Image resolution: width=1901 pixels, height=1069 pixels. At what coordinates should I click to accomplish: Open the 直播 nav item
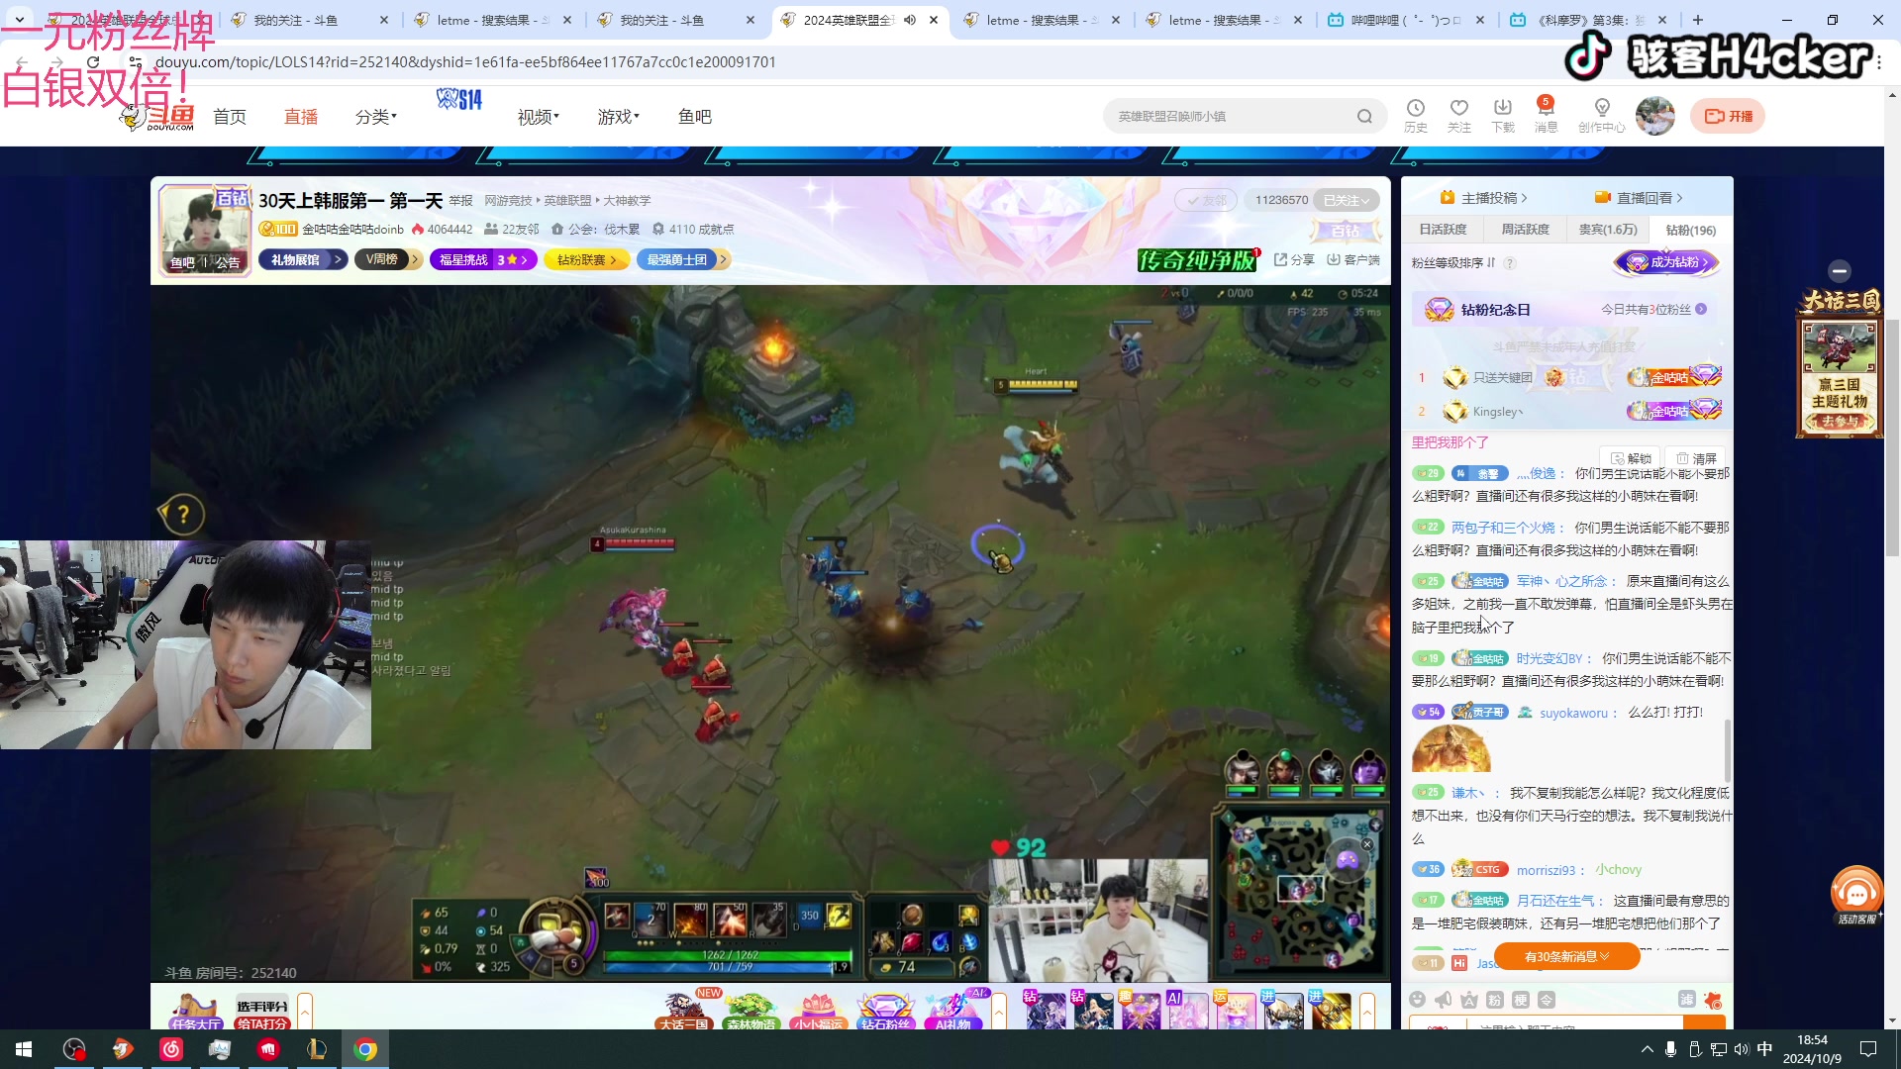tap(301, 117)
